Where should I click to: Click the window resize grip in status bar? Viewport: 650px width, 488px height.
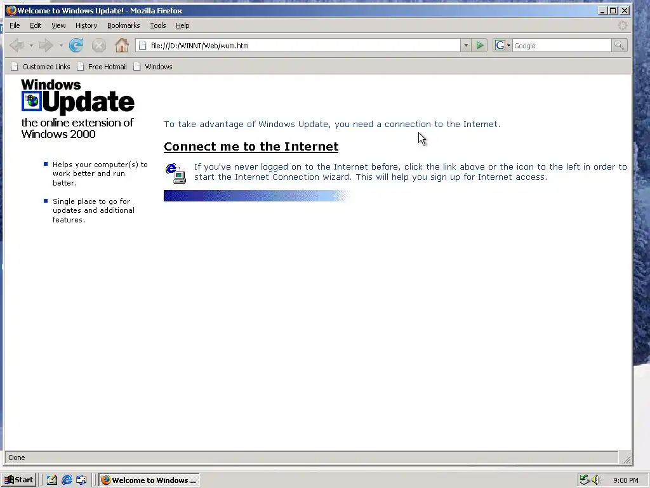coord(627,459)
